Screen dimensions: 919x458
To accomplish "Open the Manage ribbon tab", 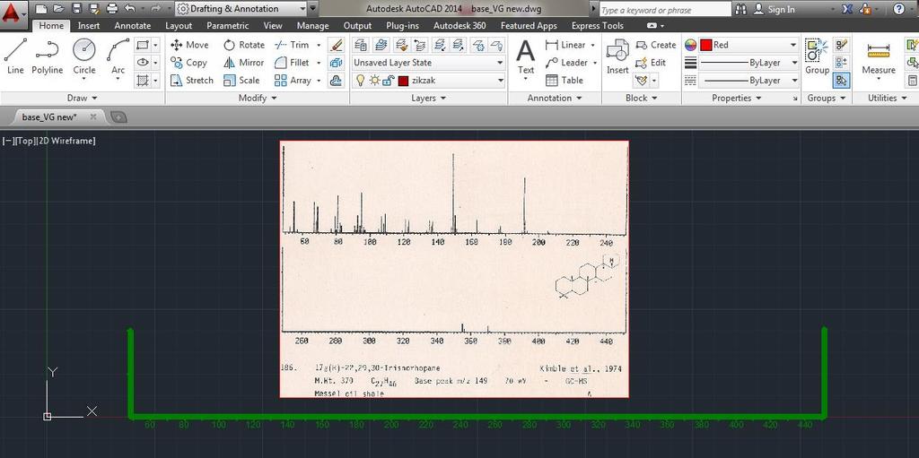I will coord(312,26).
